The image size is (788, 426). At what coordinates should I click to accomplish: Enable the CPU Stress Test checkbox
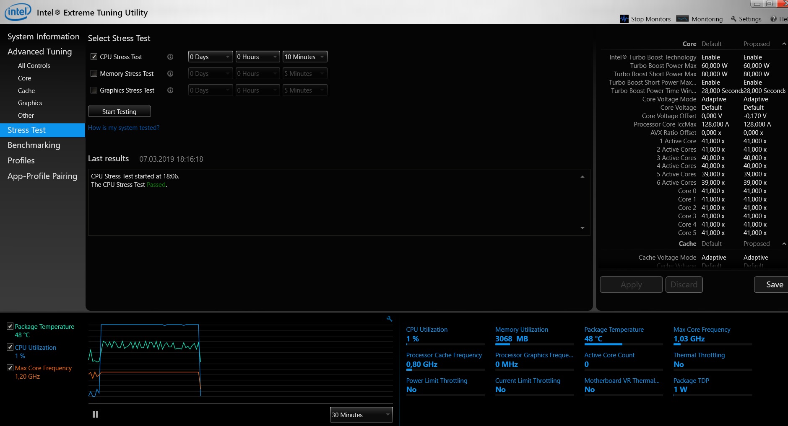pos(94,57)
